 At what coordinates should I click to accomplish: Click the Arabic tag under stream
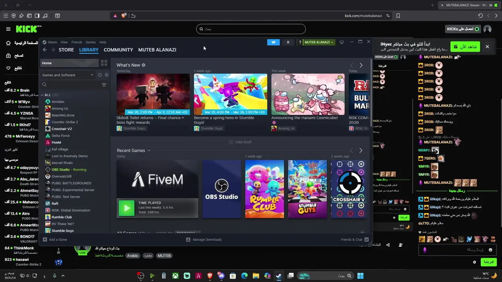[133, 255]
